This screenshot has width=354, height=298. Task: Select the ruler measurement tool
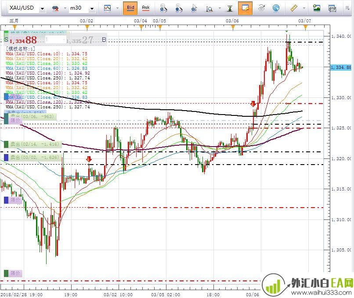point(293,8)
